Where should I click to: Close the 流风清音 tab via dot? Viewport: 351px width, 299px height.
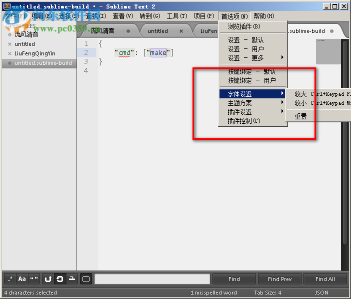pos(128,31)
